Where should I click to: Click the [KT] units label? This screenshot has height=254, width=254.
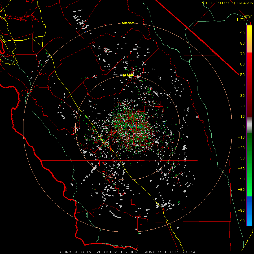point(241,19)
